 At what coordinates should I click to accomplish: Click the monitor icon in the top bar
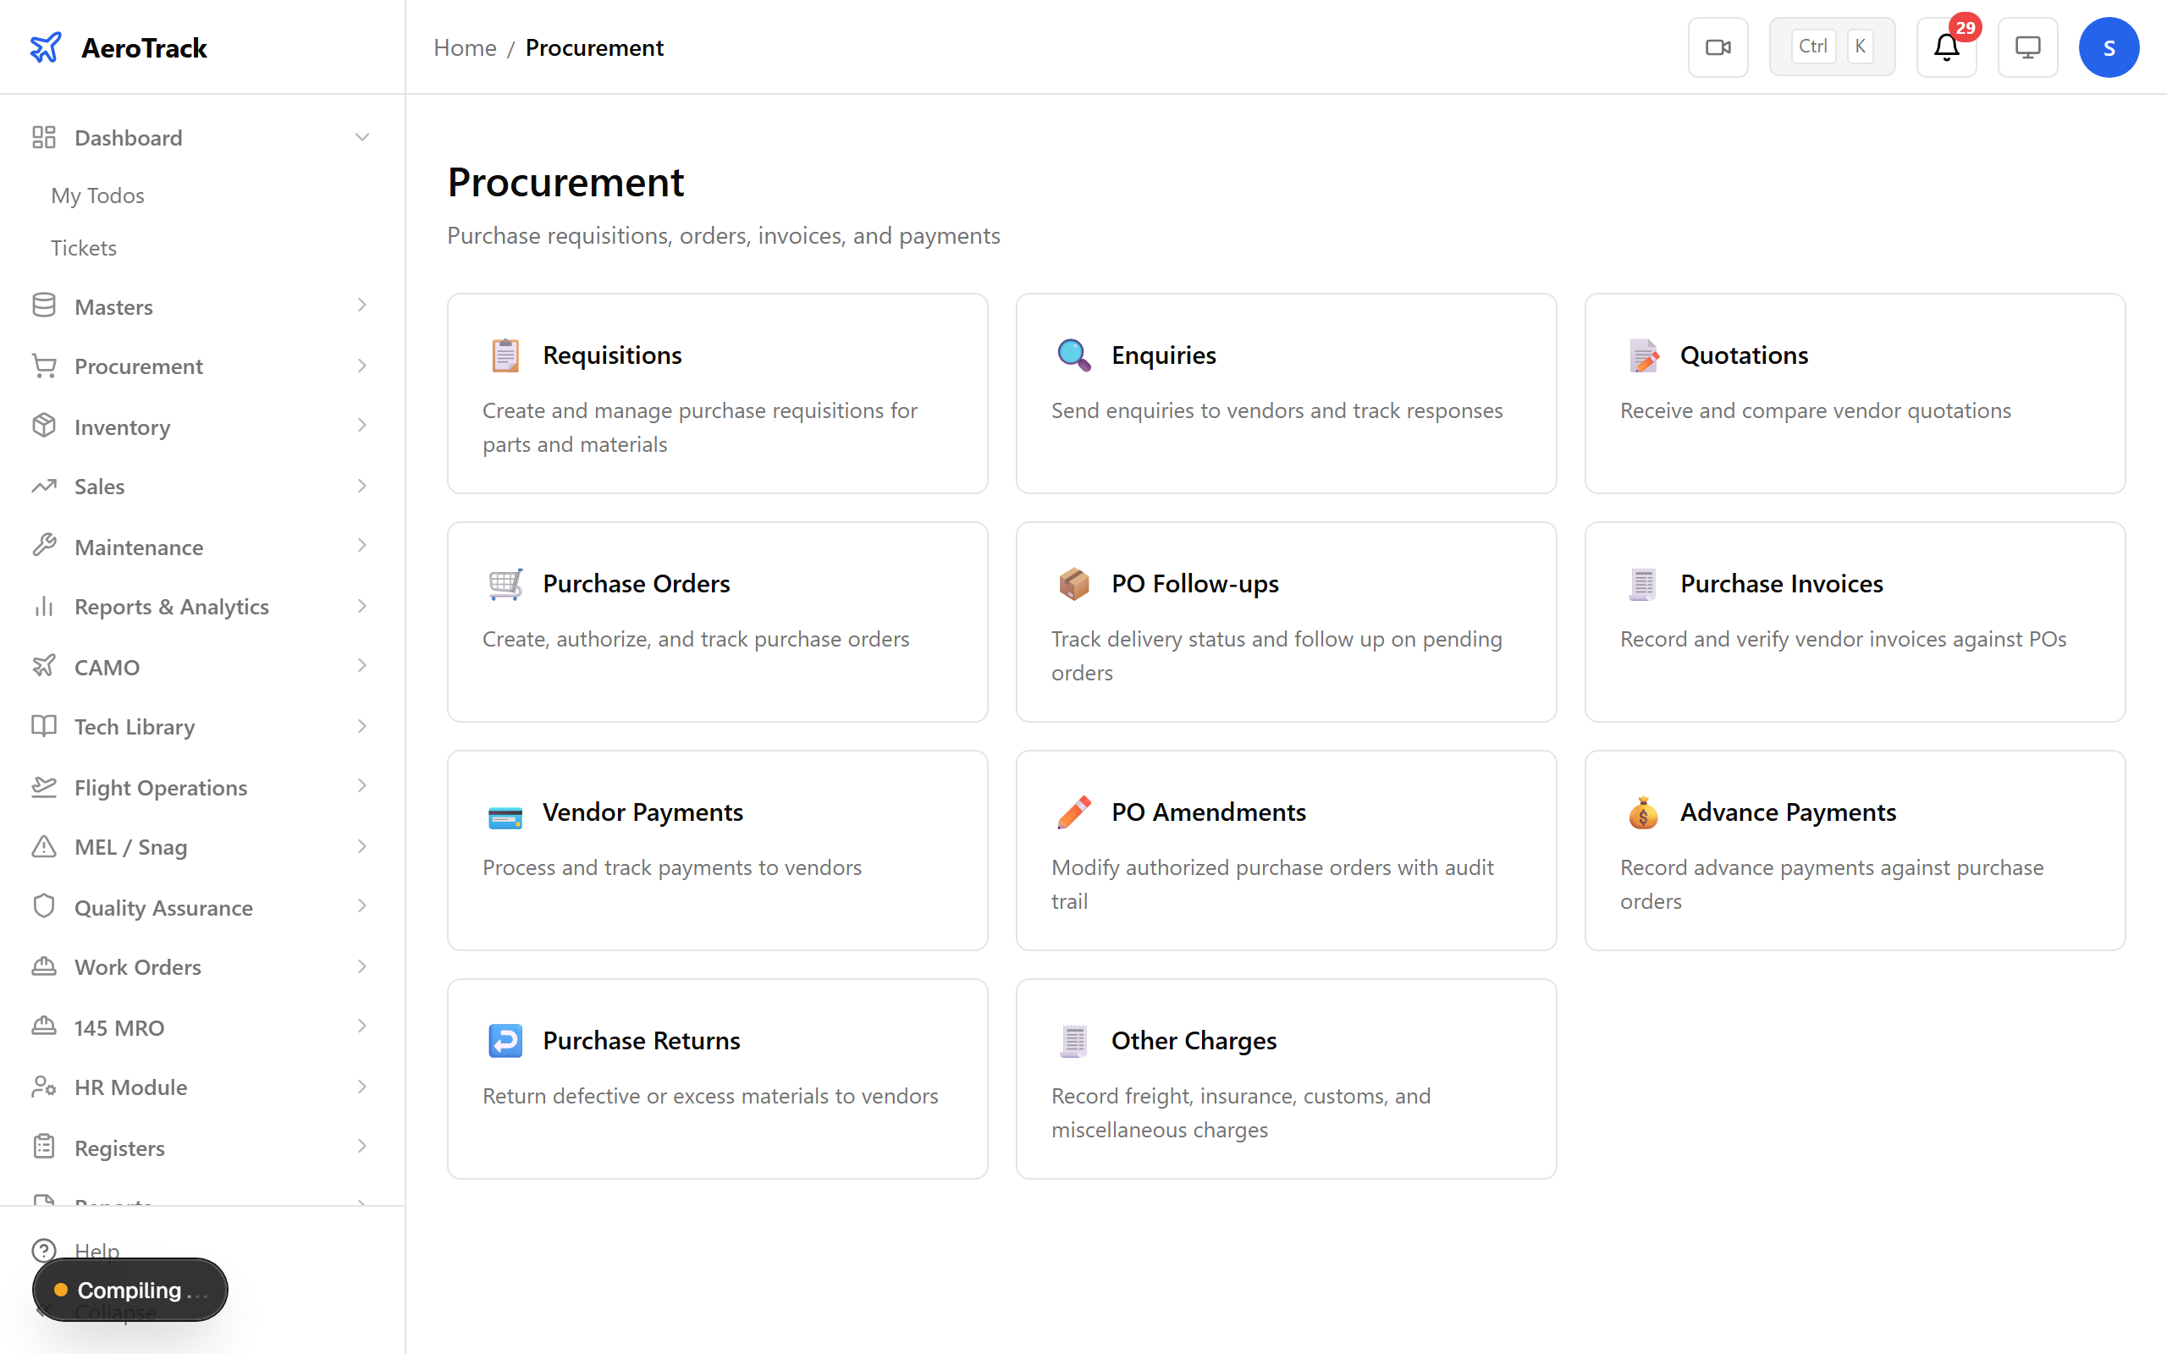tap(2027, 47)
